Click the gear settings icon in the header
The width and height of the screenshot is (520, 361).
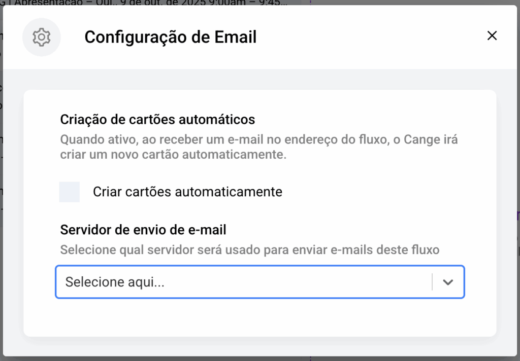pos(41,37)
